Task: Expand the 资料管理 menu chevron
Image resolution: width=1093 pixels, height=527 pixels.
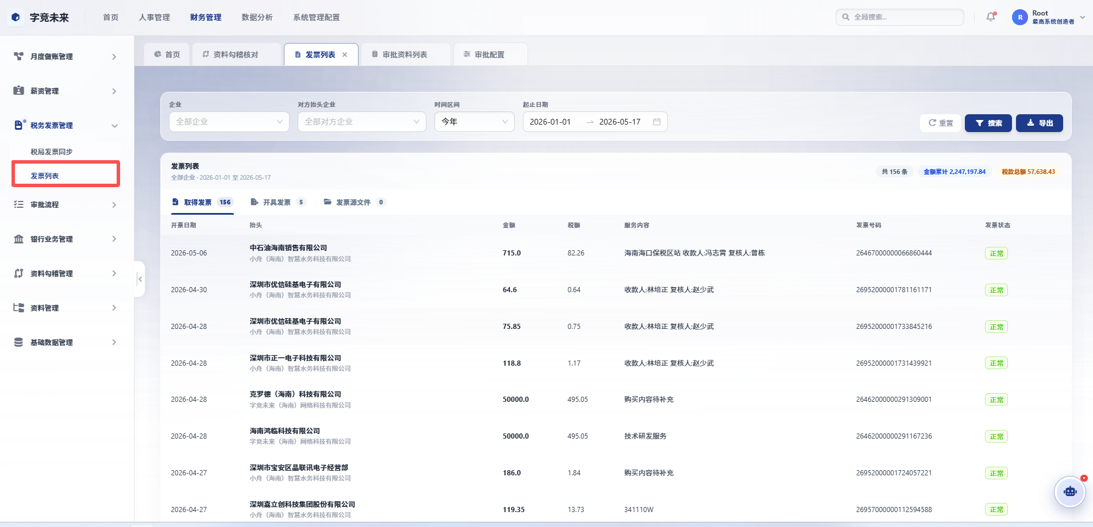Action: tap(114, 308)
